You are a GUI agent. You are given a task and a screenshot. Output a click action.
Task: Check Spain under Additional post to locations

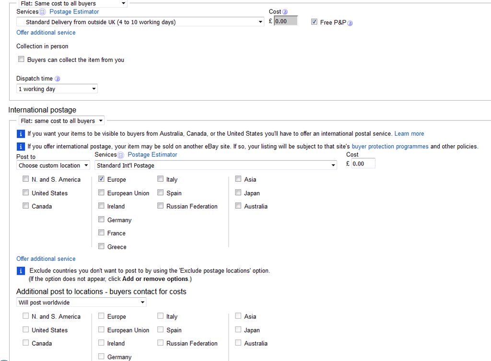click(x=160, y=329)
